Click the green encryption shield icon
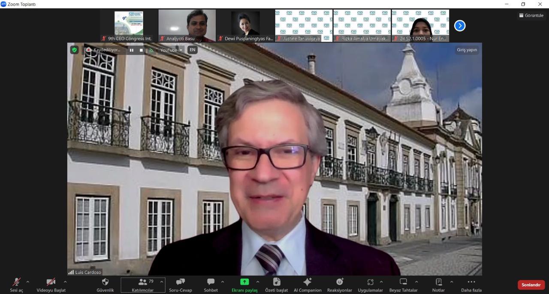The height and width of the screenshot is (294, 549). tap(74, 50)
